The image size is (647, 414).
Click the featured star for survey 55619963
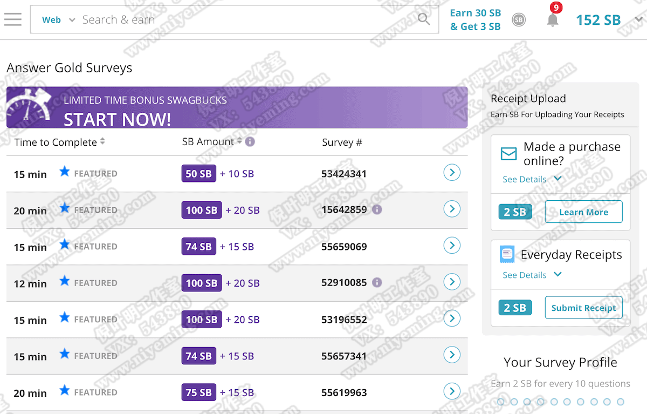pos(65,390)
